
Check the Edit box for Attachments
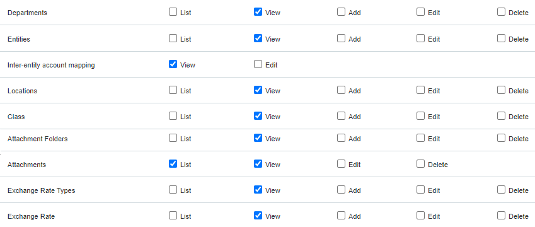341,164
